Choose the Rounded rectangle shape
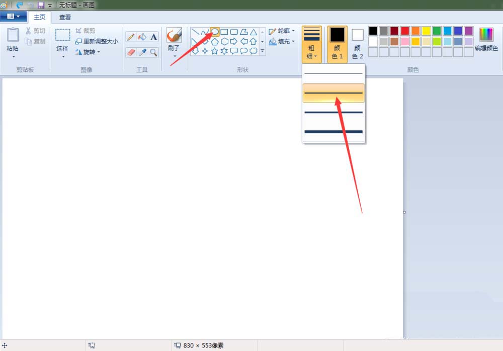 tap(234, 32)
